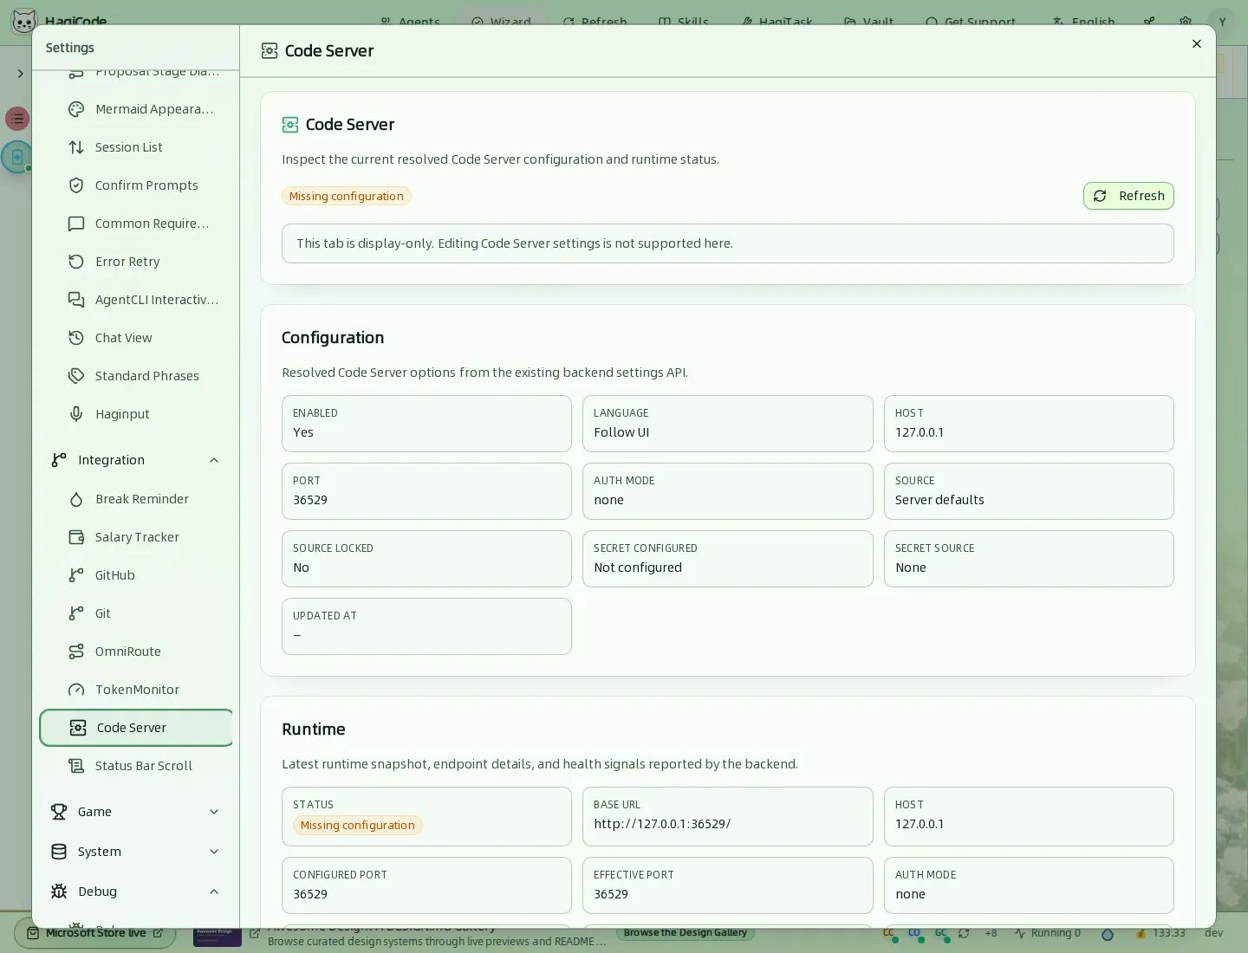Close the Settings dialog
Viewport: 1248px width, 953px height.
[x=1197, y=44]
